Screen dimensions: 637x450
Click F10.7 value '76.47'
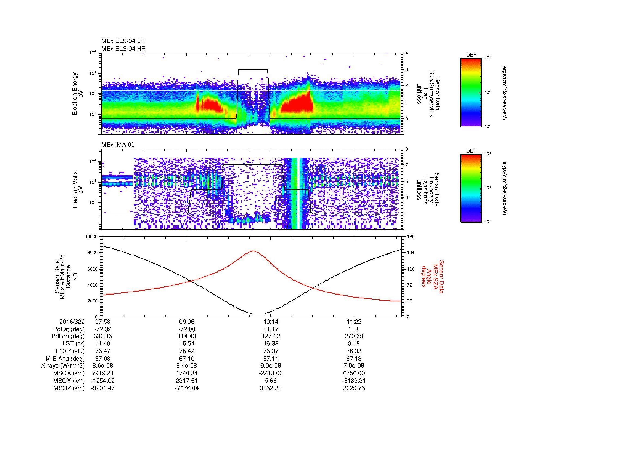pos(103,351)
